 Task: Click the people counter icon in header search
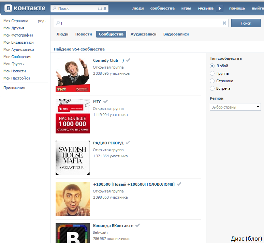coord(105,9)
